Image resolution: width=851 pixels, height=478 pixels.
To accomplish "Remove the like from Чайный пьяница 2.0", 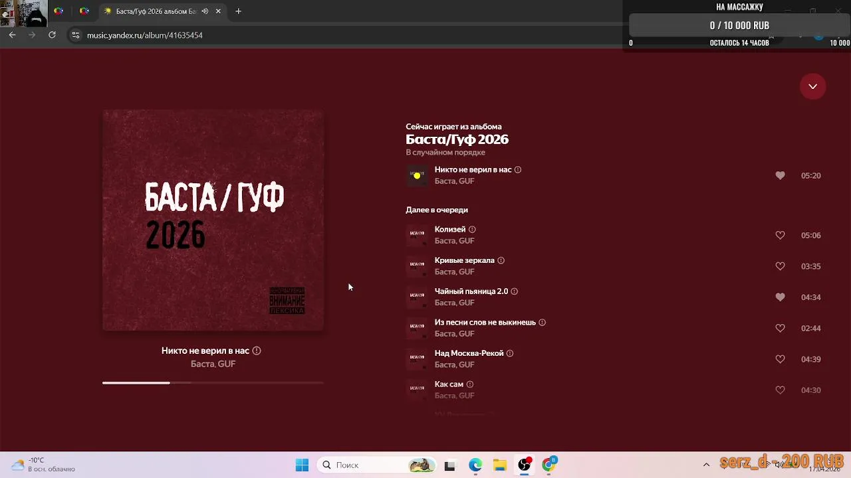I will point(780,297).
